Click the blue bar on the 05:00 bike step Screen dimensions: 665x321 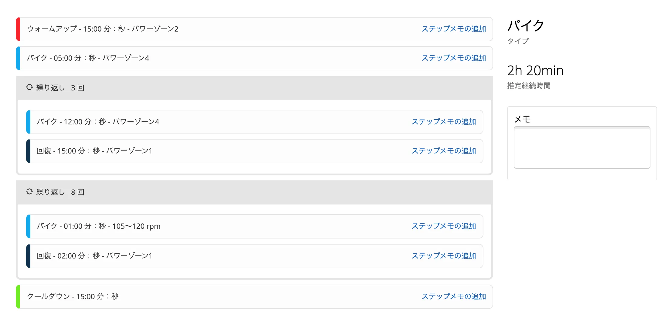click(x=19, y=58)
